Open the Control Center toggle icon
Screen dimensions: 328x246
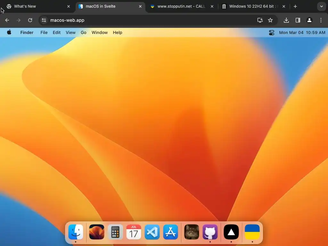pyautogui.click(x=272, y=33)
